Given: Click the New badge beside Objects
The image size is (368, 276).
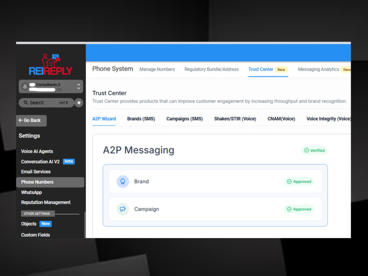Looking at the screenshot, I should [x=46, y=224].
